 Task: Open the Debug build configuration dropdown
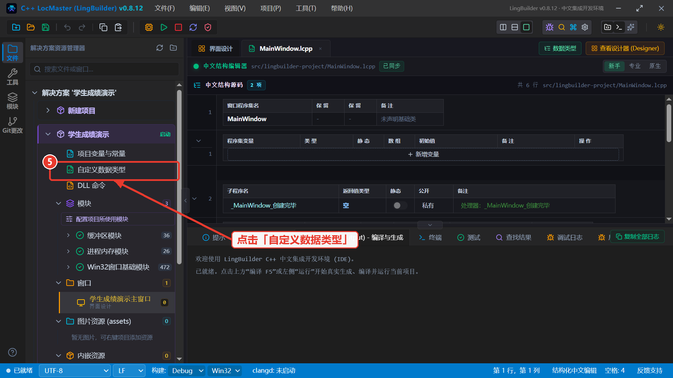pyautogui.click(x=187, y=371)
